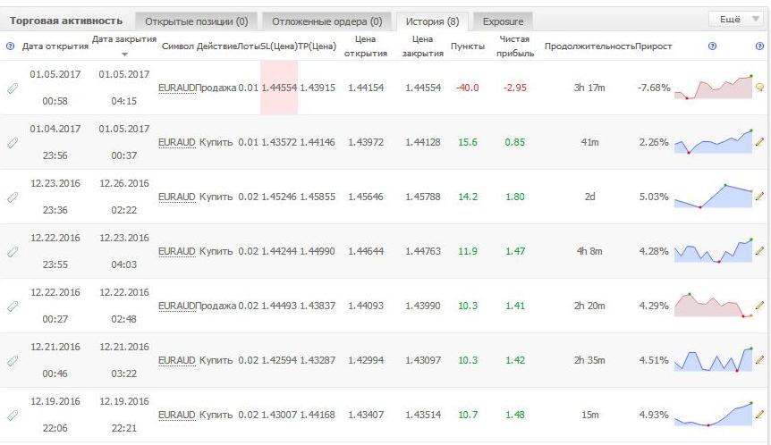Click Торговая активность panel title

66,21
